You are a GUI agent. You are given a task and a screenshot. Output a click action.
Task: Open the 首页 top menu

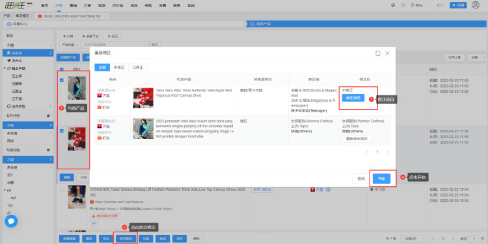tap(44, 5)
